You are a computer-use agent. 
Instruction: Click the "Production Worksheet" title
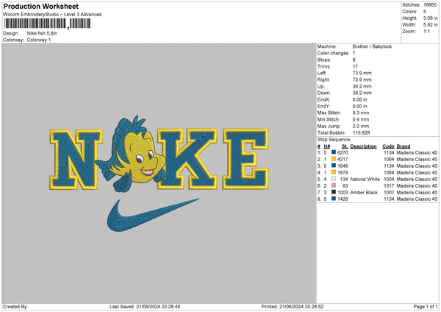[40, 7]
